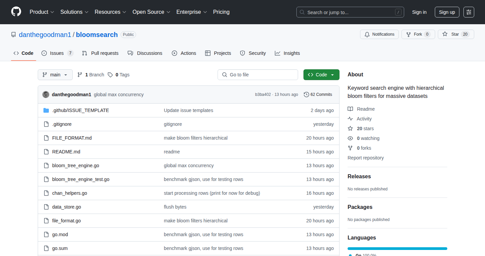This screenshot has width=485, height=256.
Task: Click the file icon next to go.mod
Action: [x=46, y=234]
